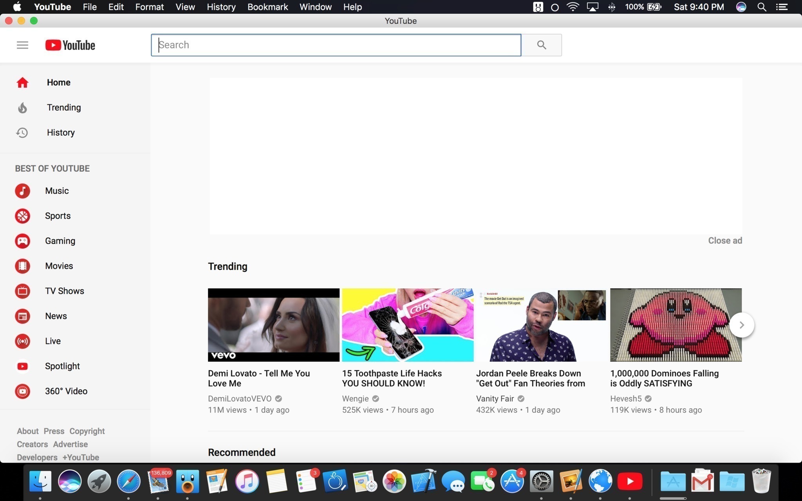Play 1,000,000 Dominoes Falling thumbnail
802x501 pixels.
pos(676,325)
